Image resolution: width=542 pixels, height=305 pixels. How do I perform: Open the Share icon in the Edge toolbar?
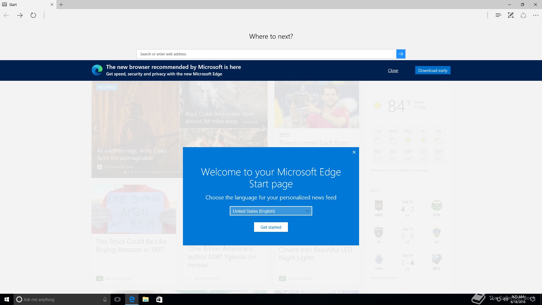(x=523, y=15)
